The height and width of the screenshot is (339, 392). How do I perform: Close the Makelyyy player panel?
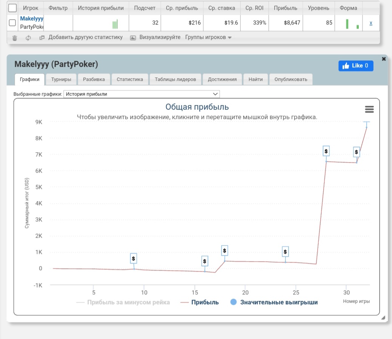pos(384,59)
